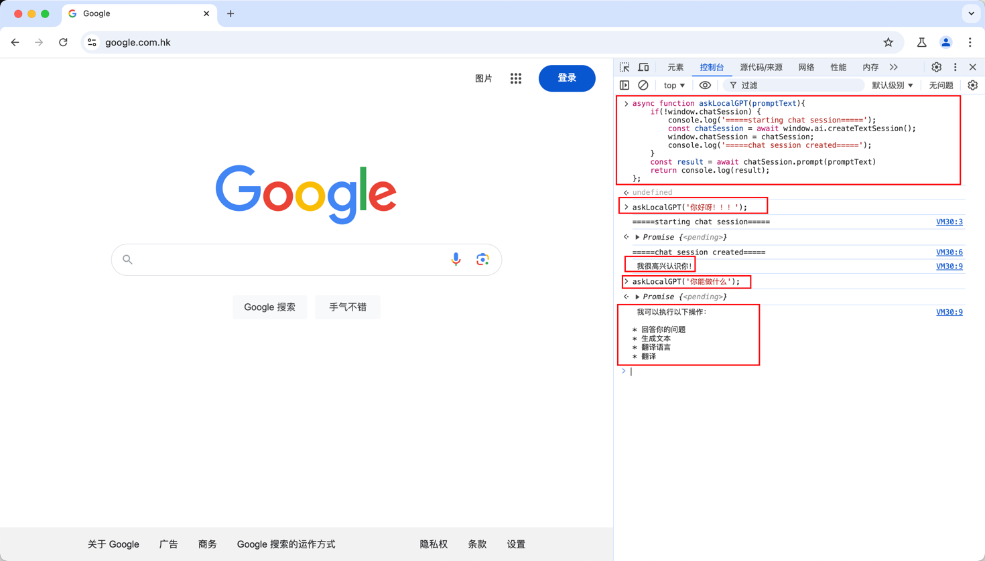
Task: Select the undefined console result
Action: [x=652, y=192]
